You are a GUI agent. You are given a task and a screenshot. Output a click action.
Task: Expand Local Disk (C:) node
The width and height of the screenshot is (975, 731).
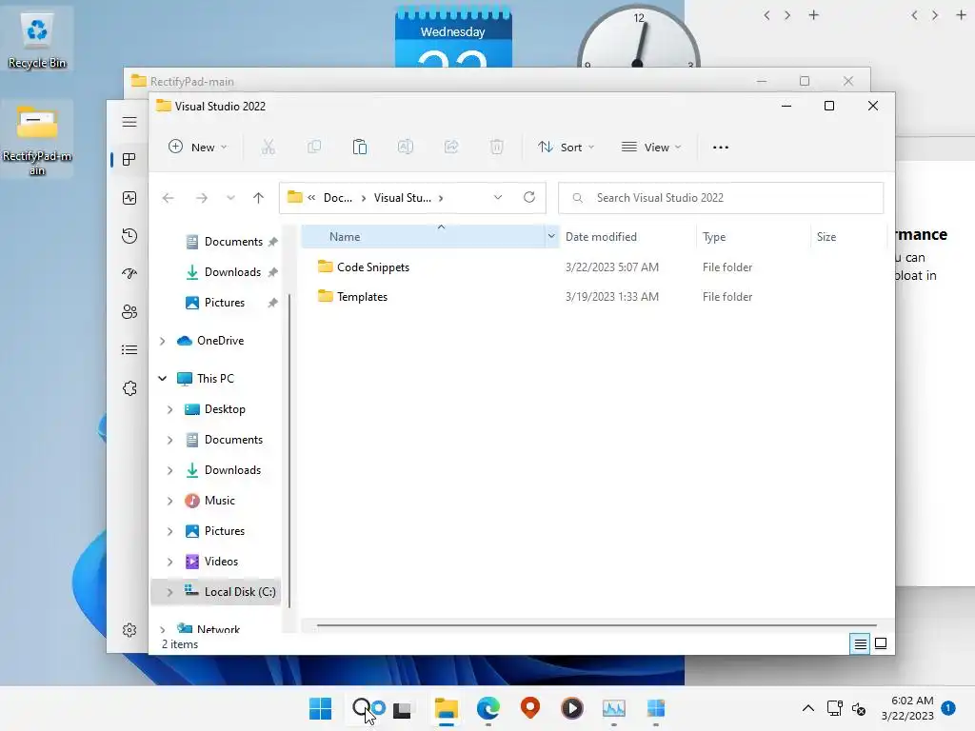coord(169,592)
